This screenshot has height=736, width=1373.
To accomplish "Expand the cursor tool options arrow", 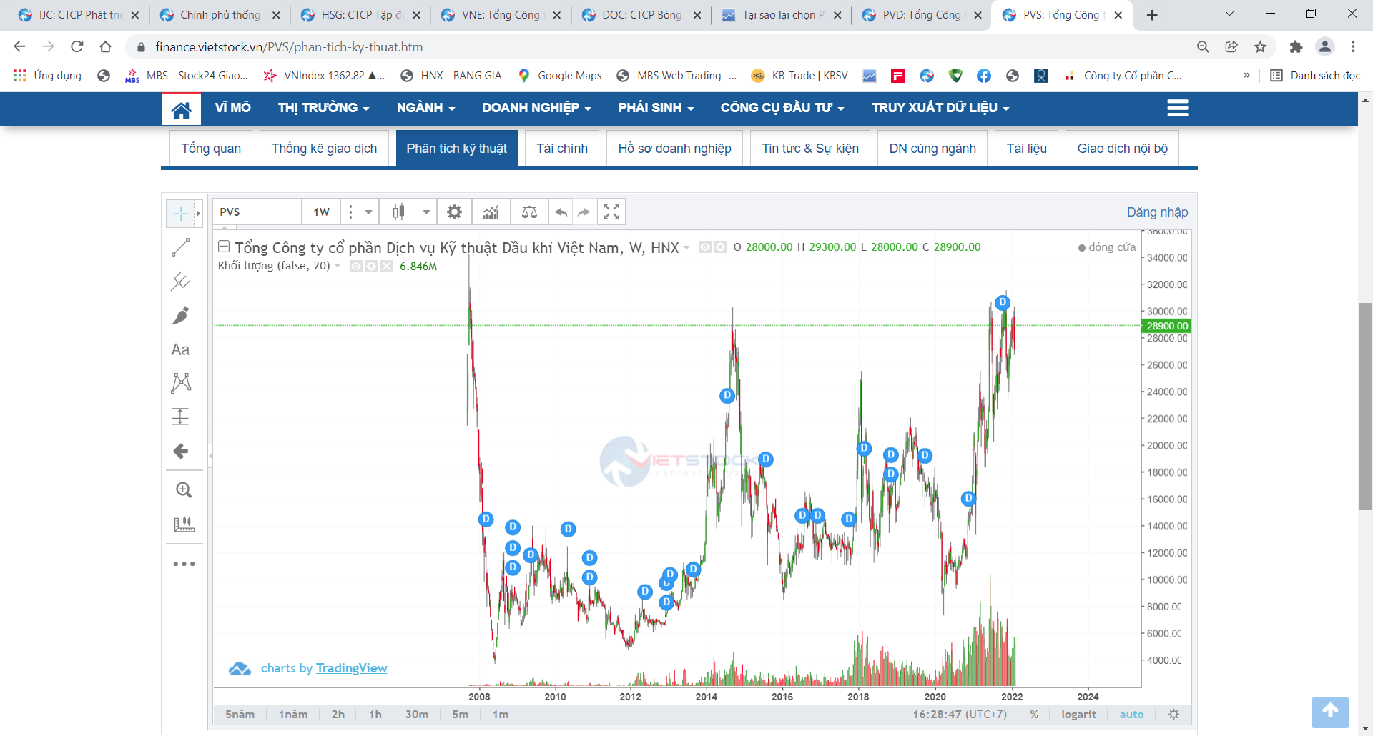I will pyautogui.click(x=198, y=213).
